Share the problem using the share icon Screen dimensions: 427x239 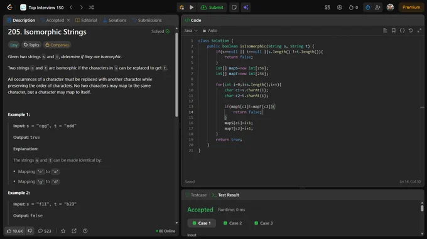pos(74,231)
